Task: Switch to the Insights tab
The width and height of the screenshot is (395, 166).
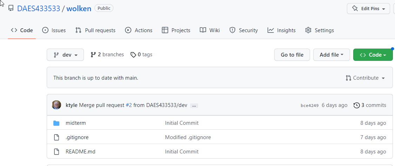Action: coord(281,30)
